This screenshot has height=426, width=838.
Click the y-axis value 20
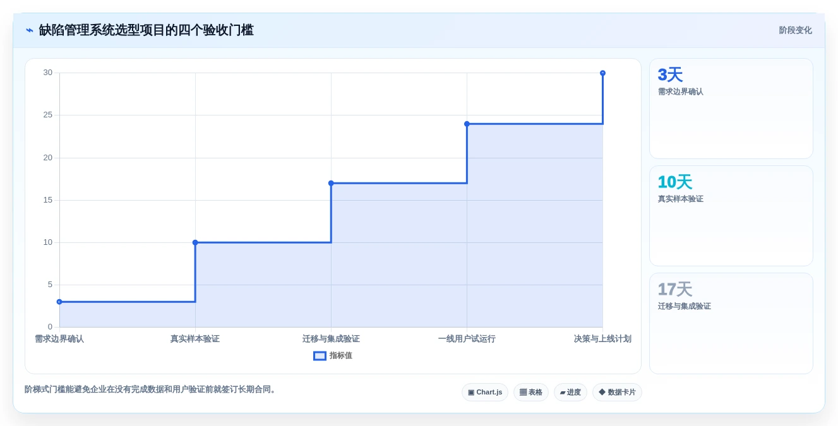[x=48, y=158]
